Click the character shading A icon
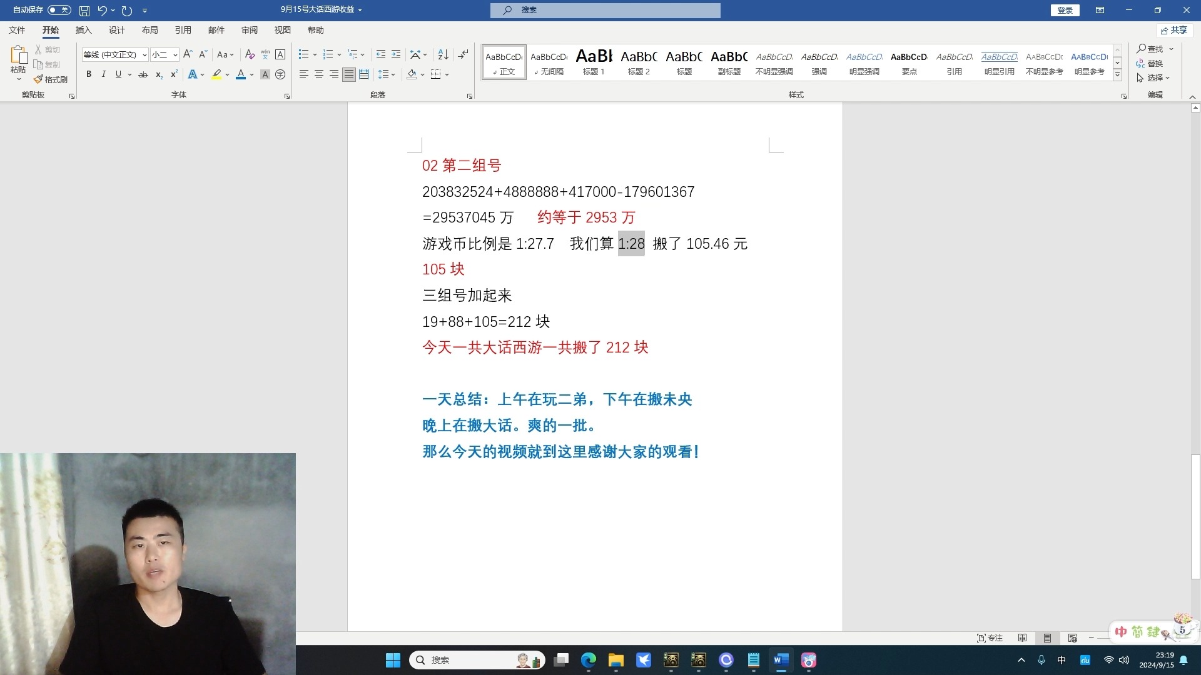Screen dimensions: 1201x675 265,74
